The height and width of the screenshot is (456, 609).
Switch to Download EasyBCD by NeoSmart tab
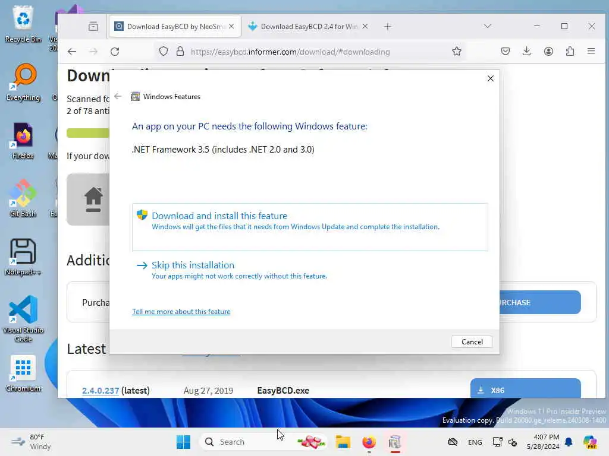(175, 26)
